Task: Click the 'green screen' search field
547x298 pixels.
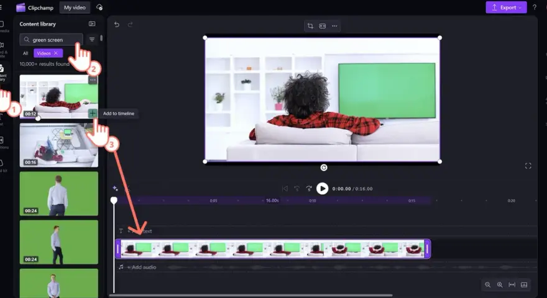Action: [51, 40]
